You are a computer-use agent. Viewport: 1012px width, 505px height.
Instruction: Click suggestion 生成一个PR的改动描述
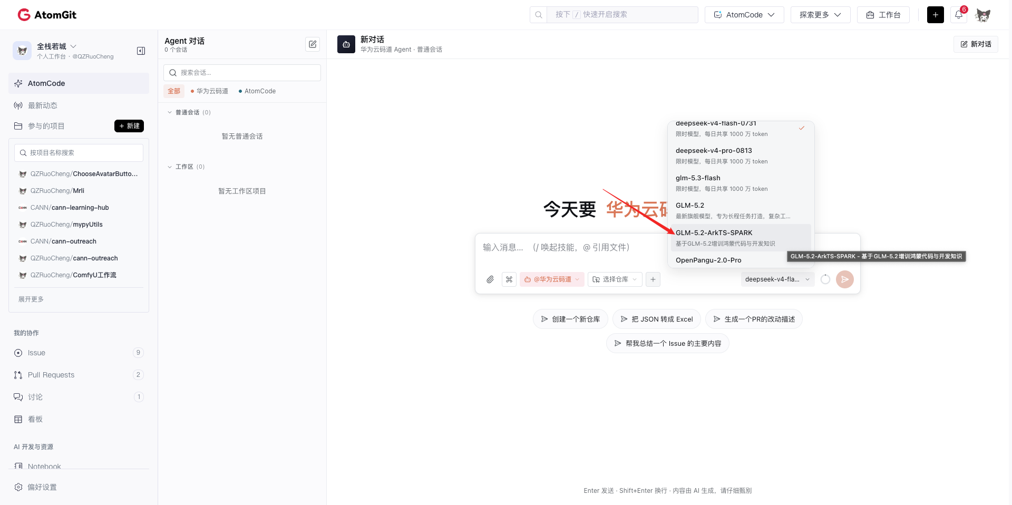point(754,319)
